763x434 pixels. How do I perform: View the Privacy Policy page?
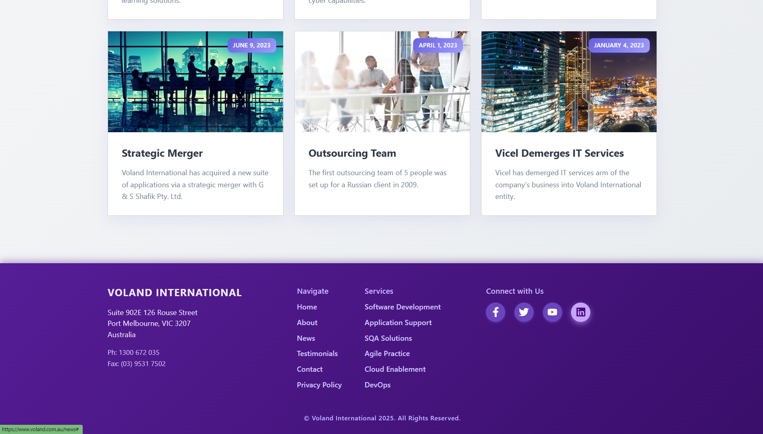319,385
